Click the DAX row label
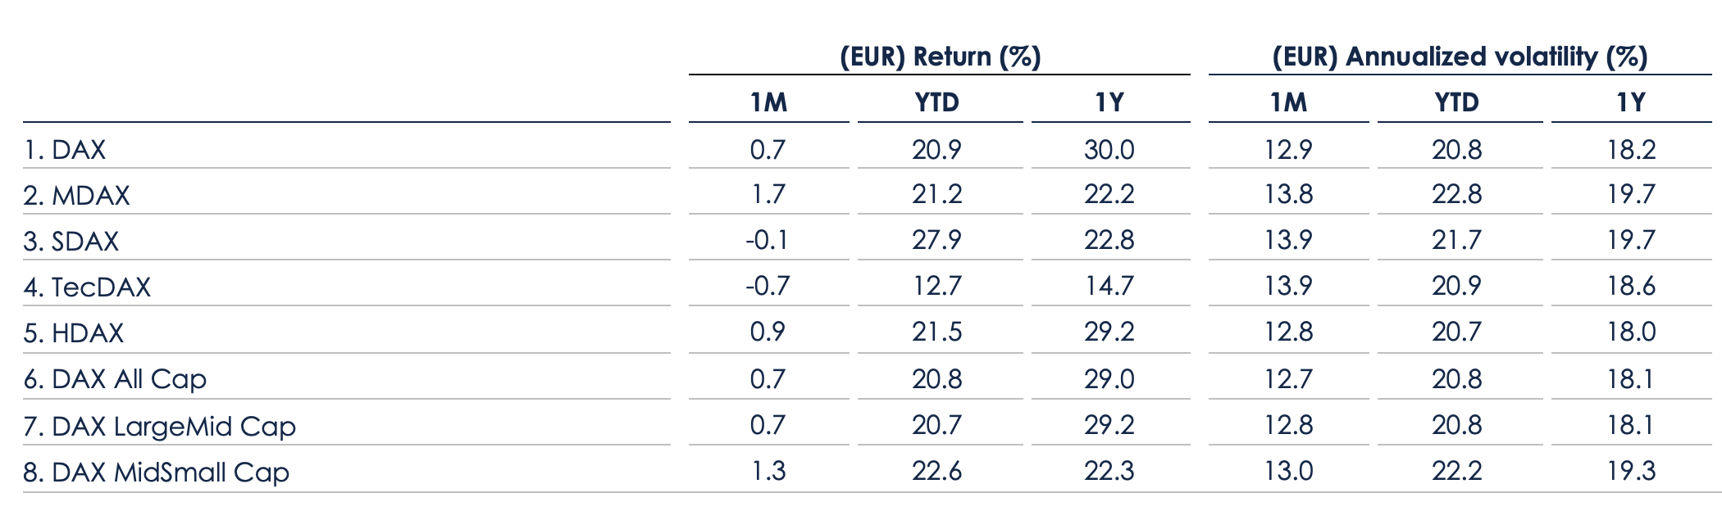 pos(65,150)
